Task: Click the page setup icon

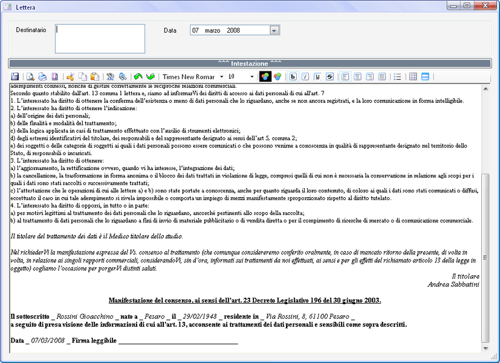Action: (54, 77)
